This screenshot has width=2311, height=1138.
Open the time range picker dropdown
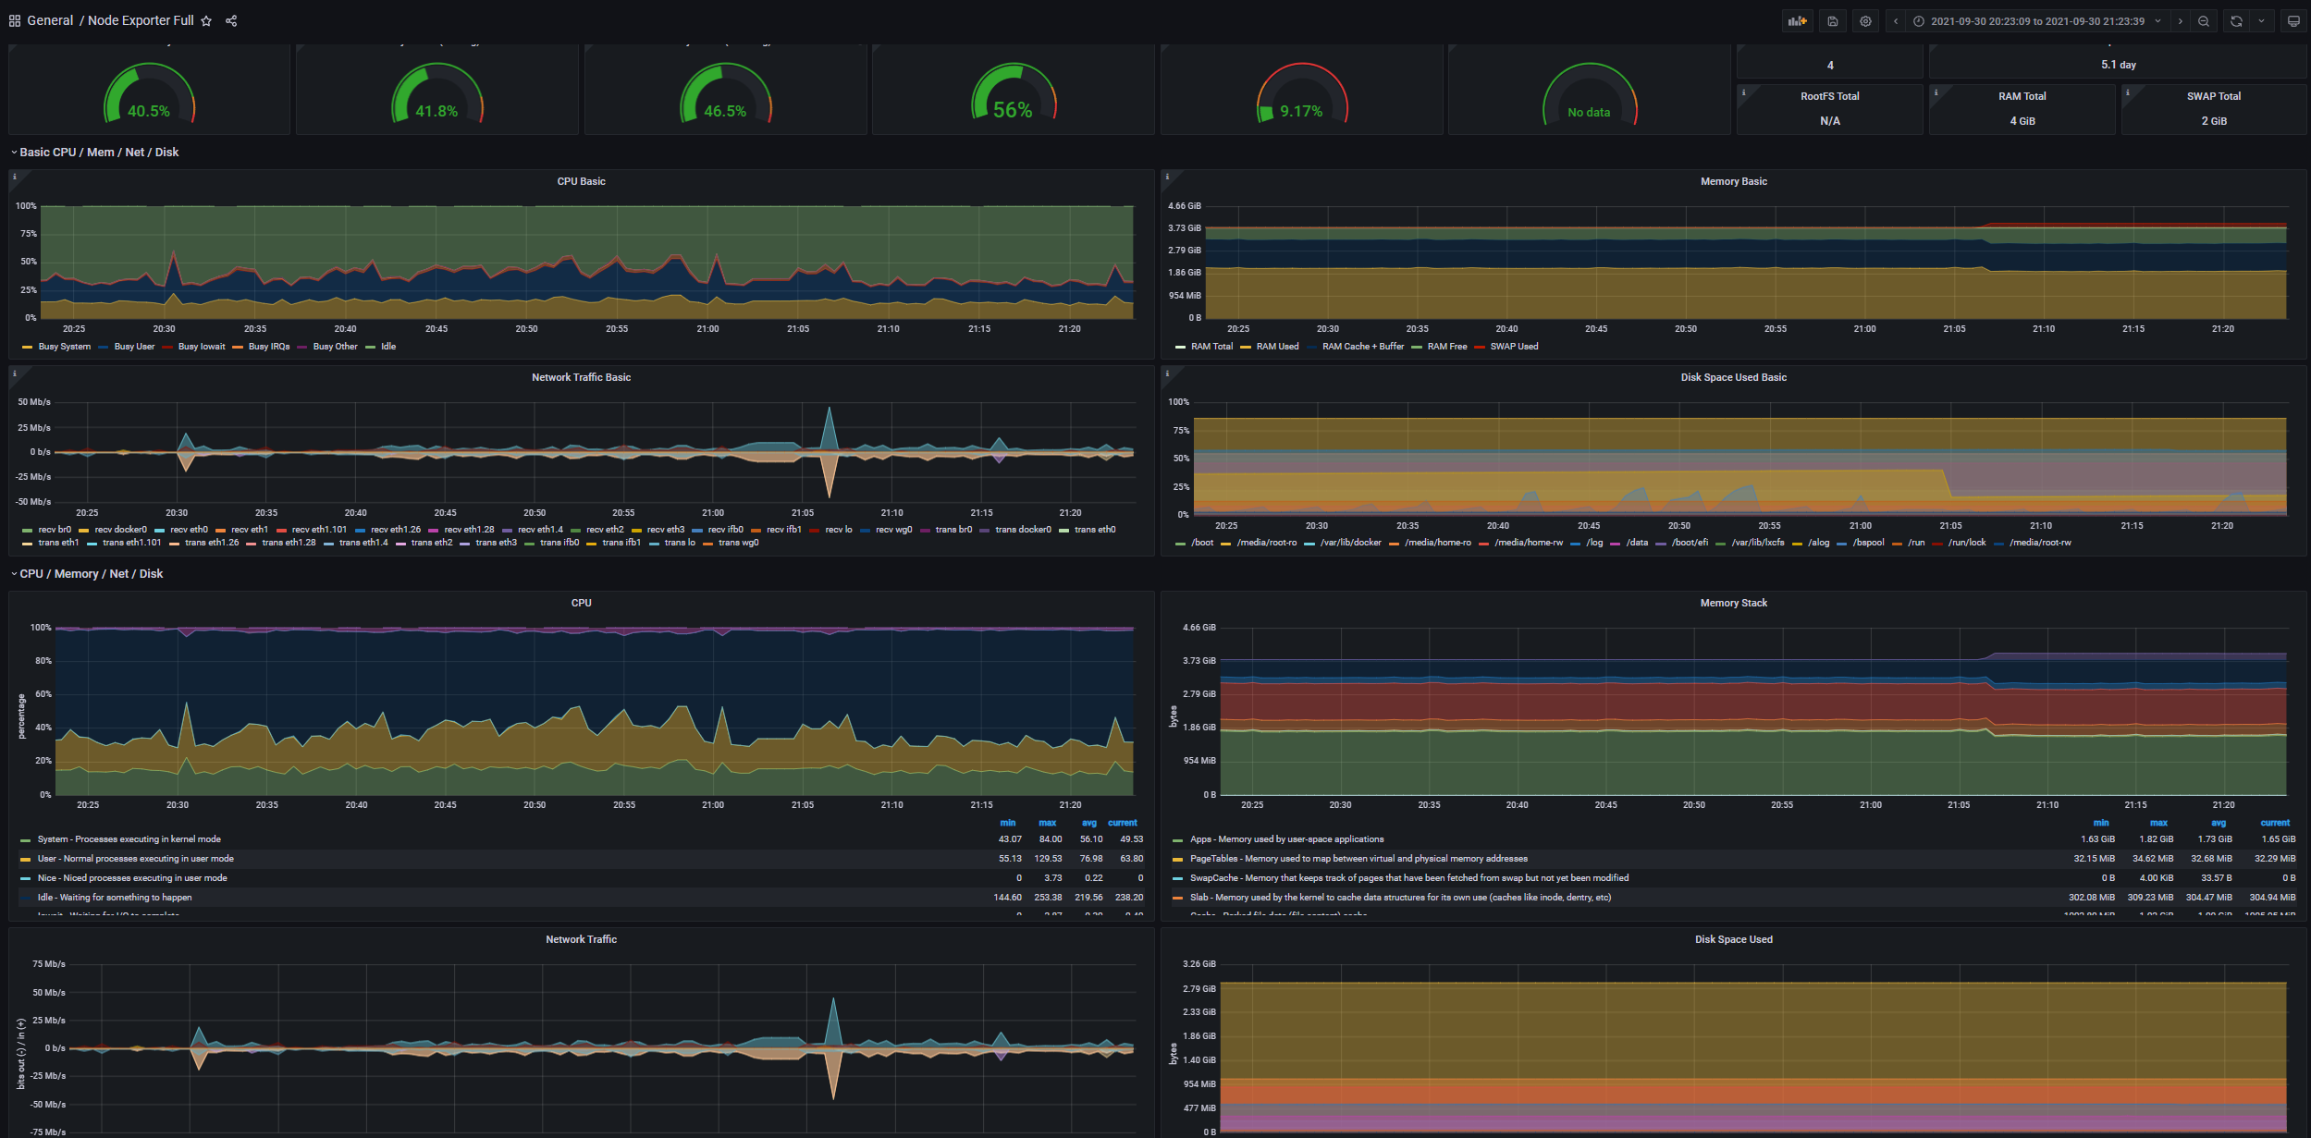2036,21
